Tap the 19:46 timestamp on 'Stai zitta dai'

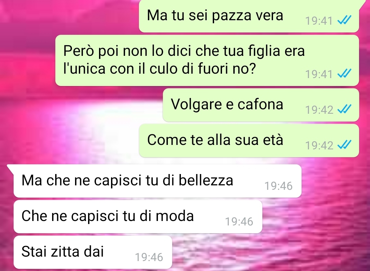tap(149, 257)
